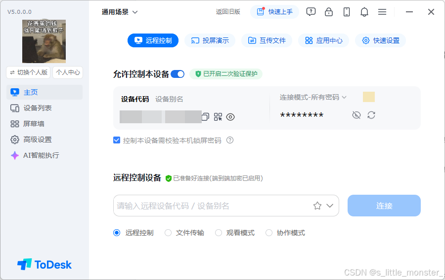Open the mobile device phone icon
The width and height of the screenshot is (445, 280).
(x=347, y=12)
